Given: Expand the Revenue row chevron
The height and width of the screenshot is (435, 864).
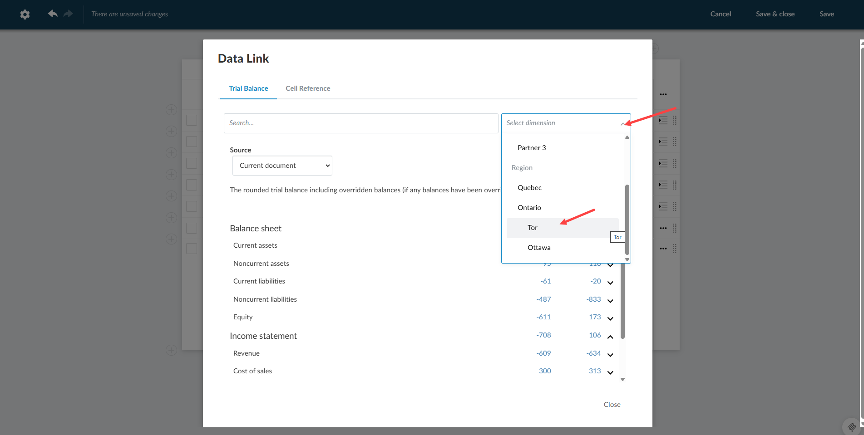Looking at the screenshot, I should pyautogui.click(x=610, y=354).
